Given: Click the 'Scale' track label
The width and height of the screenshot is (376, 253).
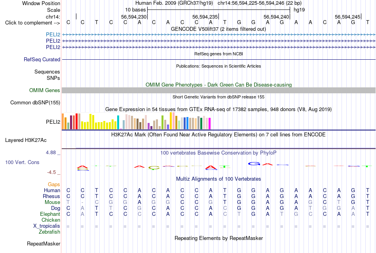Looking at the screenshot, I should click(x=53, y=10).
